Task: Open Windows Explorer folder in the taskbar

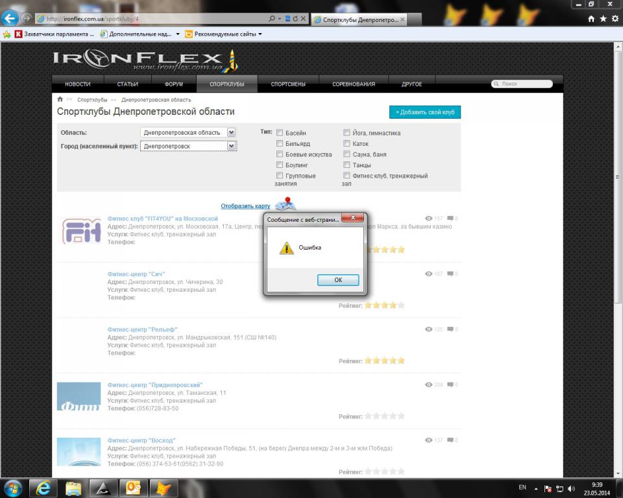Action: coord(73,487)
